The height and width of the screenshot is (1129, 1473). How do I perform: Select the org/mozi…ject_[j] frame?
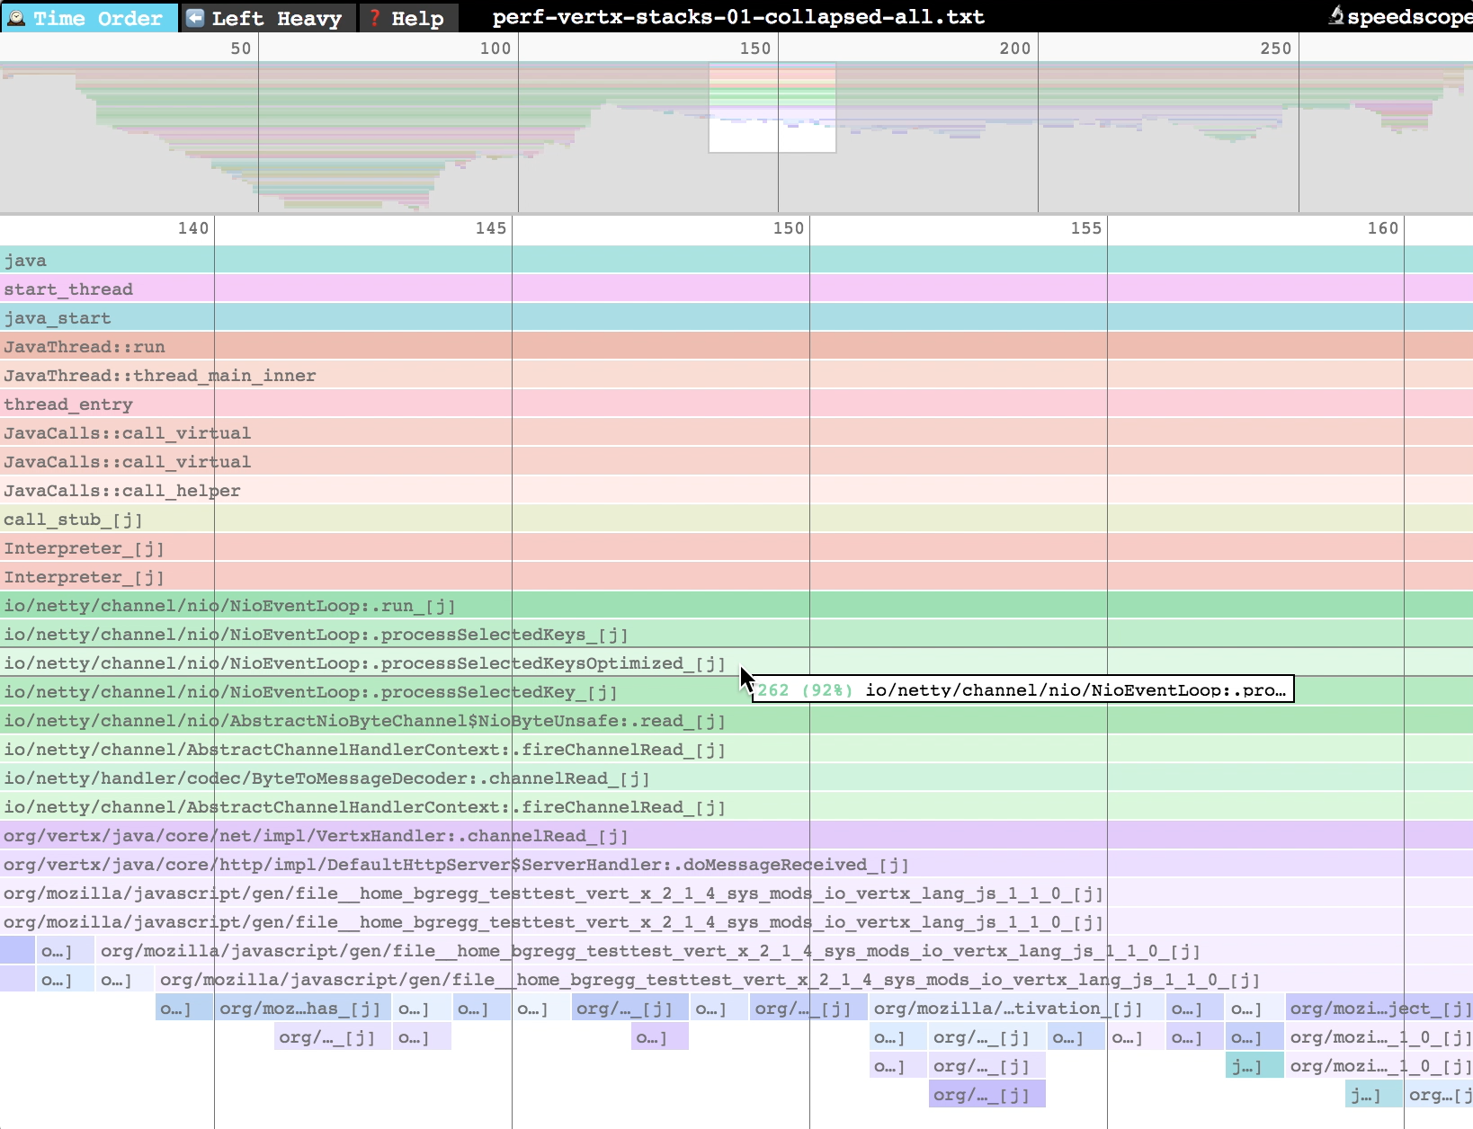tap(1379, 1008)
